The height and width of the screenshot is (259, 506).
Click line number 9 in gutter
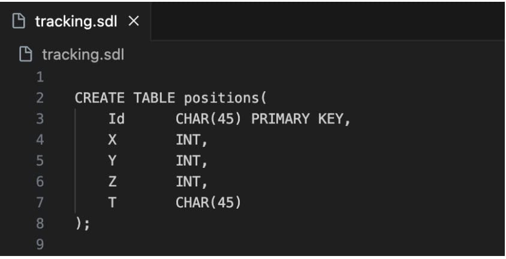coord(40,244)
